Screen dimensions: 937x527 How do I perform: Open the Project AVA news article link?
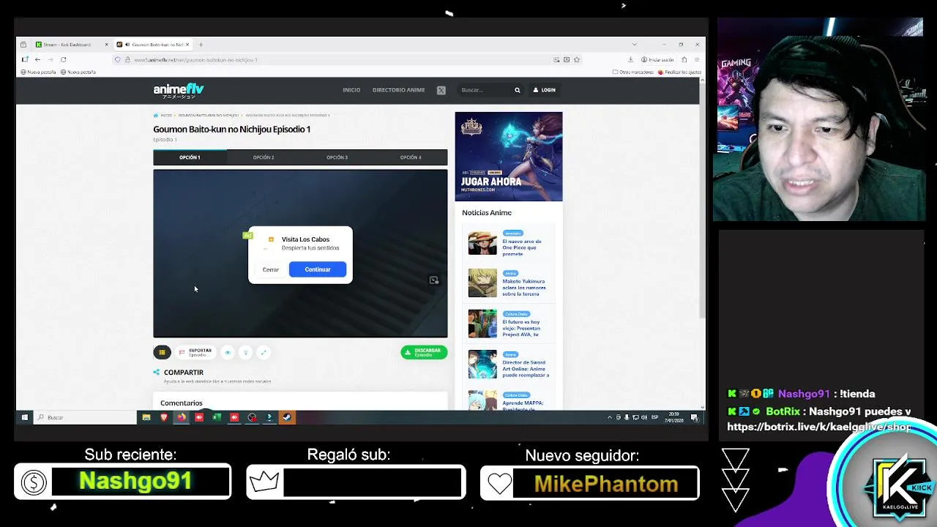point(521,328)
